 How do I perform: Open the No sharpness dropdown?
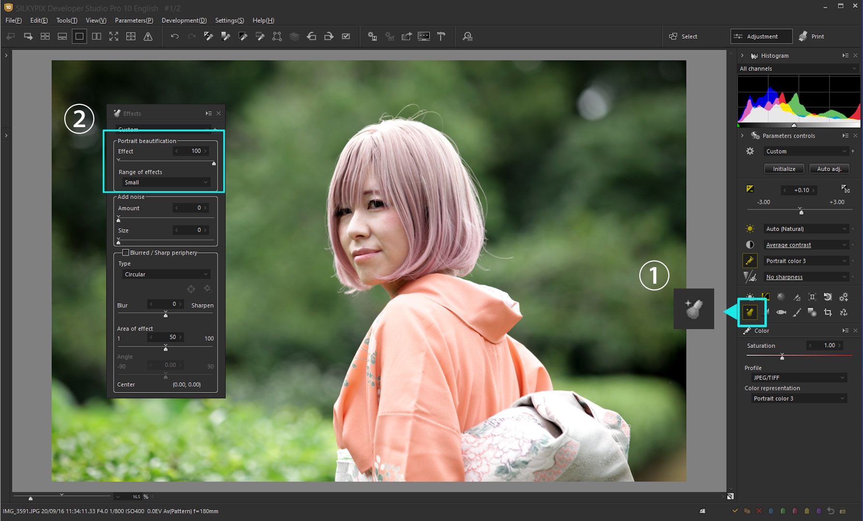coord(805,277)
